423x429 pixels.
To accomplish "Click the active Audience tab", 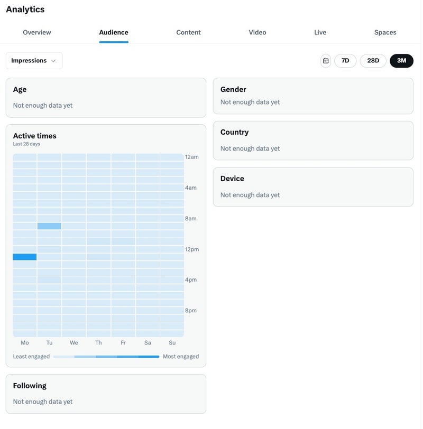I will (114, 32).
